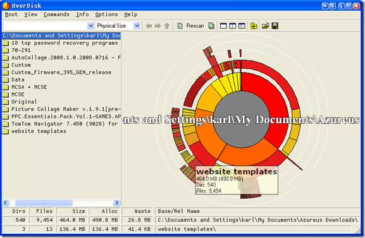Click the OverDisk app icon in title bar
The height and width of the screenshot is (238, 365).
click(6, 6)
